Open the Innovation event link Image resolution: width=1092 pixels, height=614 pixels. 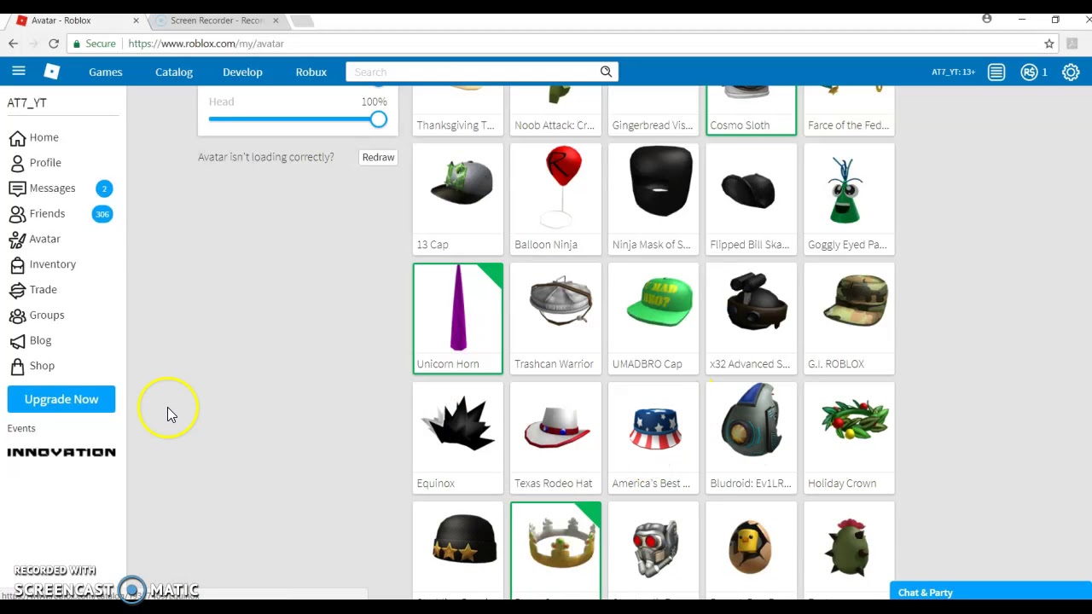pyautogui.click(x=61, y=452)
